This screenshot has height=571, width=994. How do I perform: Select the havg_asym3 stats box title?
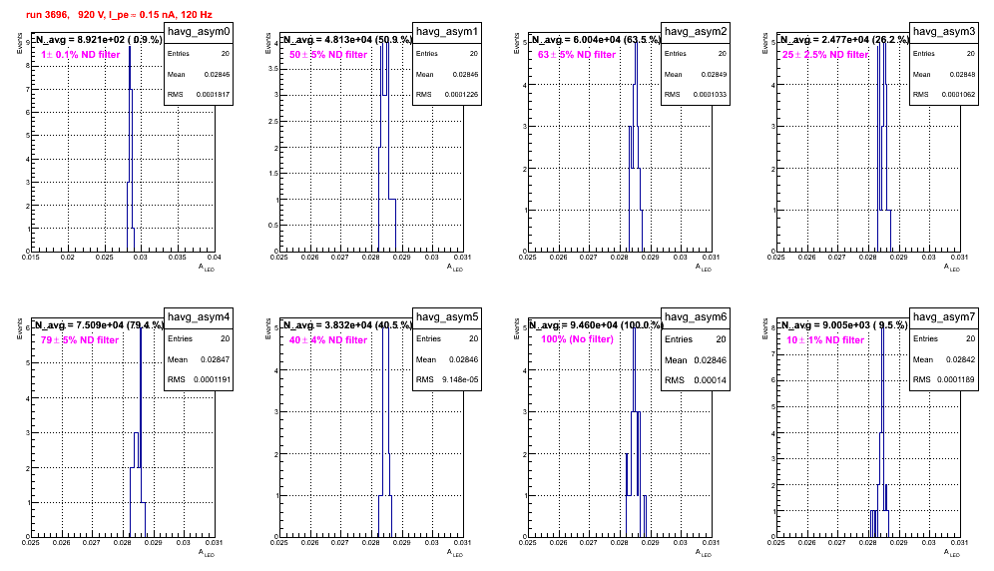[x=944, y=32]
